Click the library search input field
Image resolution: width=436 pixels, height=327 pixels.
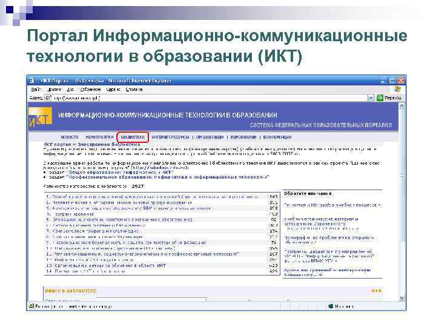coord(151,299)
